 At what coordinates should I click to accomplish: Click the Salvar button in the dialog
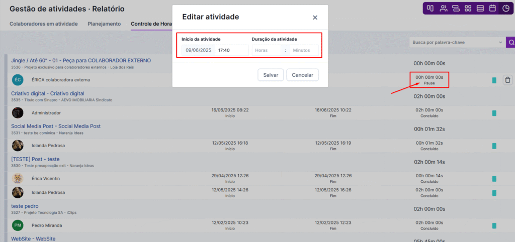pyautogui.click(x=271, y=75)
